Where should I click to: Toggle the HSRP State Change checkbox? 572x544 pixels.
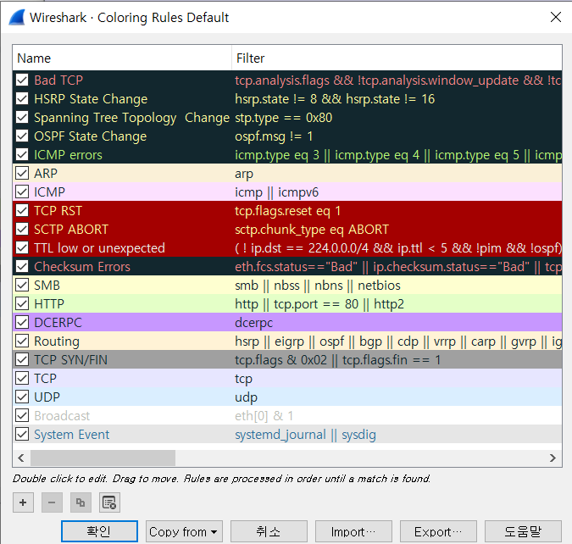tap(22, 98)
